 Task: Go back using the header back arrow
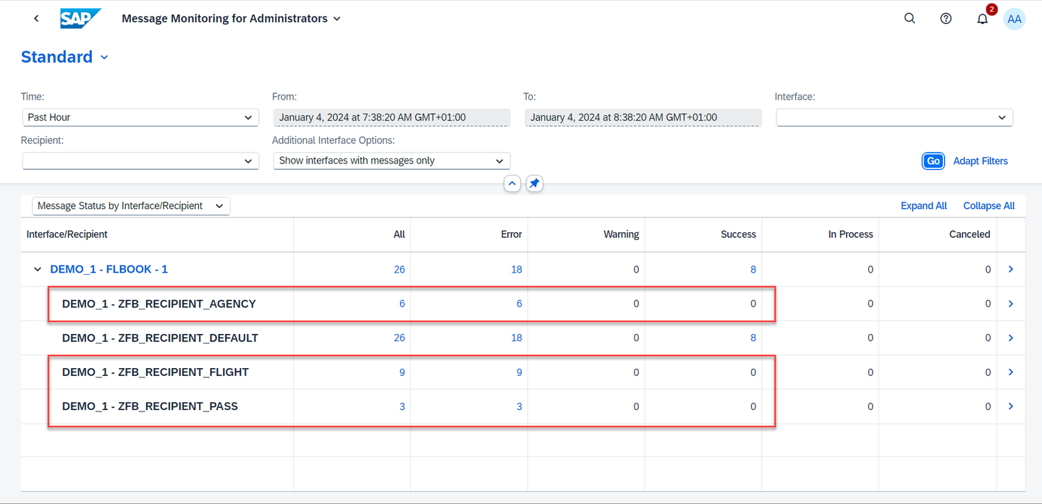36,19
